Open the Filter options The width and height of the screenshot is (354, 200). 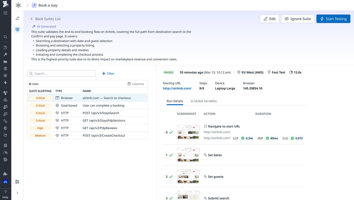[x=108, y=74]
